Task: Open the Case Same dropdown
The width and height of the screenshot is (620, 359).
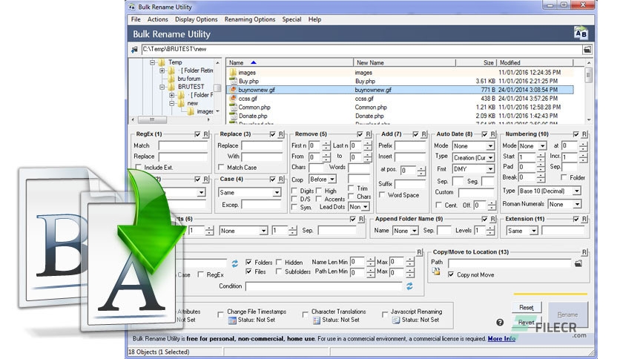Action: pyautogui.click(x=249, y=193)
